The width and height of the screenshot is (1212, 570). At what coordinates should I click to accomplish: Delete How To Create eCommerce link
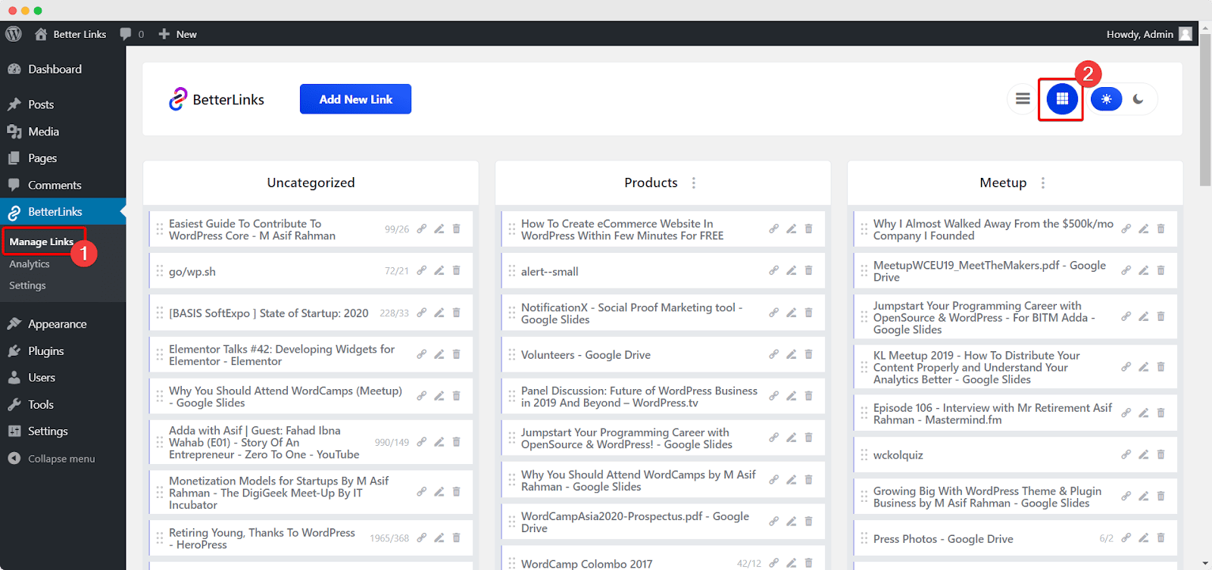pyautogui.click(x=808, y=229)
